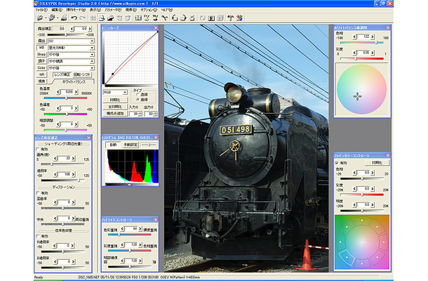The height and width of the screenshot is (281, 428).
Task: Click the greyed circular refresh arrows icon
Action: coord(203,18)
